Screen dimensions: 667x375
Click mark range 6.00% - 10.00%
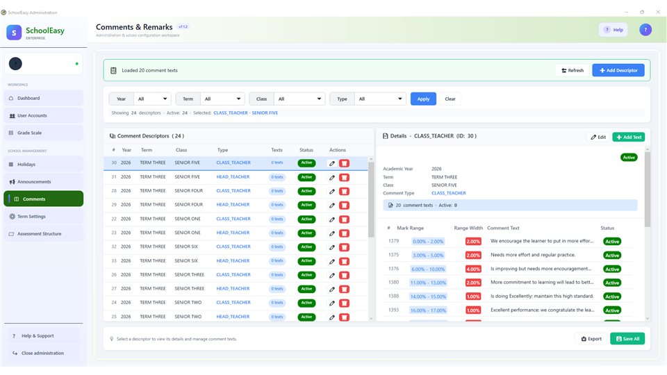[428, 269]
